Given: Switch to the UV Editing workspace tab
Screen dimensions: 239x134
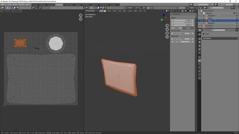Looking at the screenshot, I should click(x=59, y=5).
